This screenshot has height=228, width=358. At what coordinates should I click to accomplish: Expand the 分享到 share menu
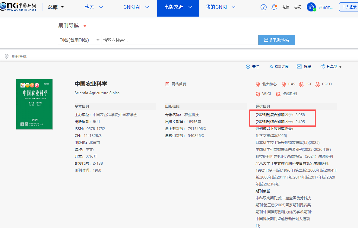click(x=331, y=67)
